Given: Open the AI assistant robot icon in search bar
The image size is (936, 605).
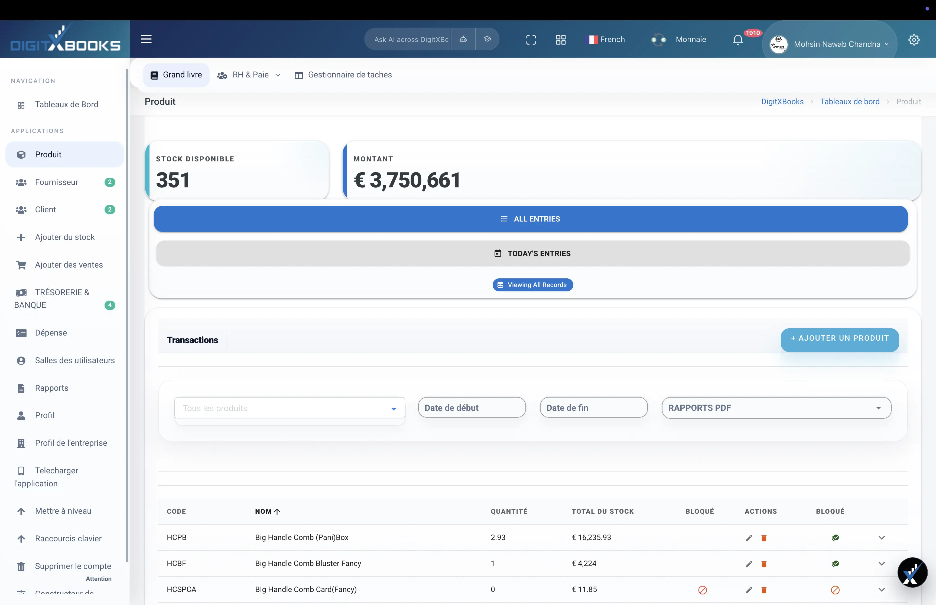Looking at the screenshot, I should tap(463, 39).
